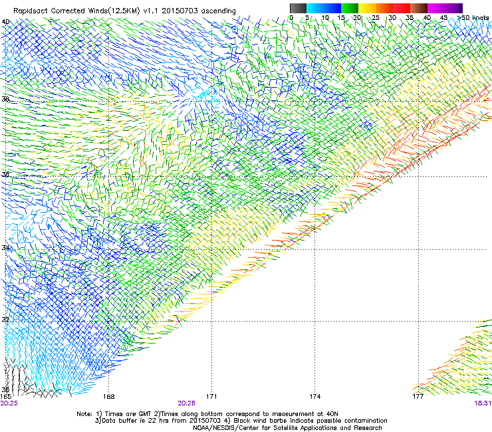
Task: Click the latitude label '40'
Action: tap(5, 22)
